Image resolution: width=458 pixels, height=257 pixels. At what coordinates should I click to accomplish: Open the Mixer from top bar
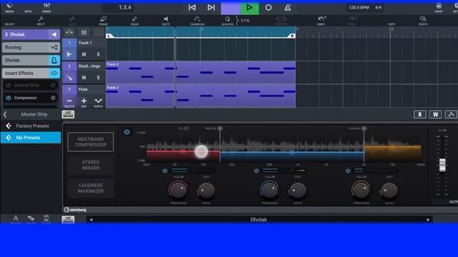pos(47,8)
